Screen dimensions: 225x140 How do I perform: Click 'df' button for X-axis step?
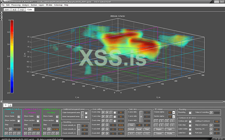pos(103,112)
